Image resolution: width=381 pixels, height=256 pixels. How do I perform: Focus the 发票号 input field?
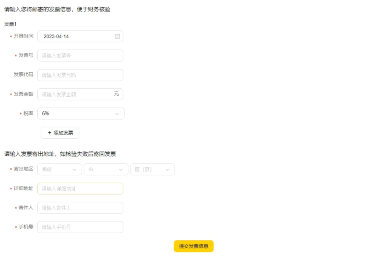(x=80, y=56)
